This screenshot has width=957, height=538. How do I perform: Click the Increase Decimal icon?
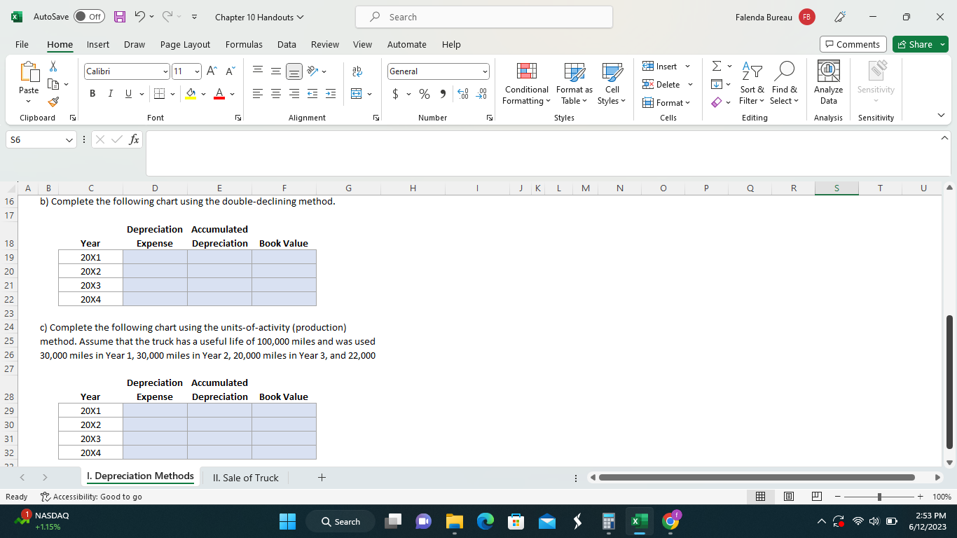click(x=462, y=92)
